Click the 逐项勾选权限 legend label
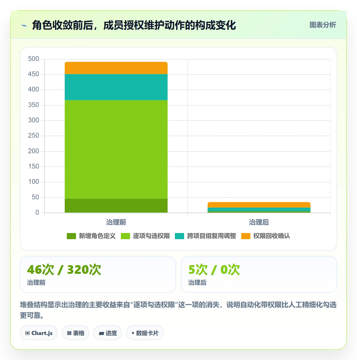 (151, 236)
